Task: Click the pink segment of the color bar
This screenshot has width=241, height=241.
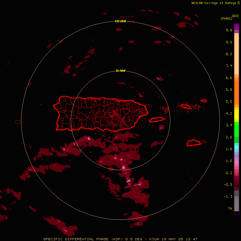Action: point(236,162)
